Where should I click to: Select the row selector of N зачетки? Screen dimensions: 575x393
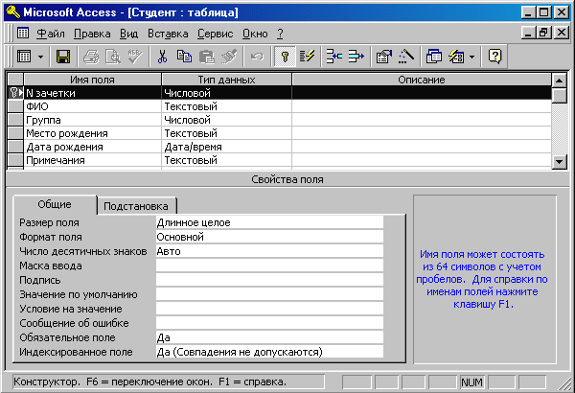click(15, 93)
